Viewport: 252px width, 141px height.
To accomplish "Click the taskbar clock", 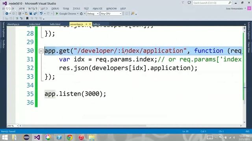I will [244, 137].
